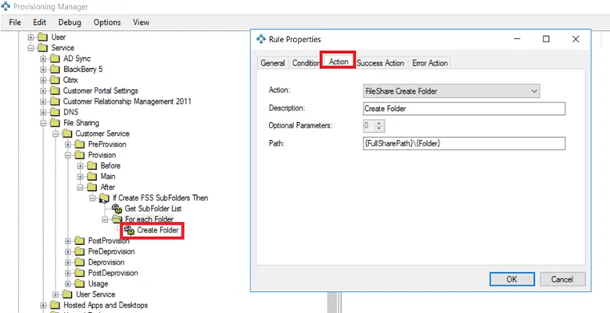Increase the Optional Parameters spinner value

380,123
